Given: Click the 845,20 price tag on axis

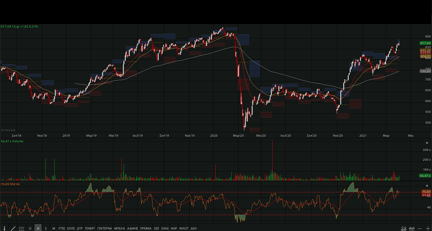Looking at the screenshot, I should tap(426, 50).
